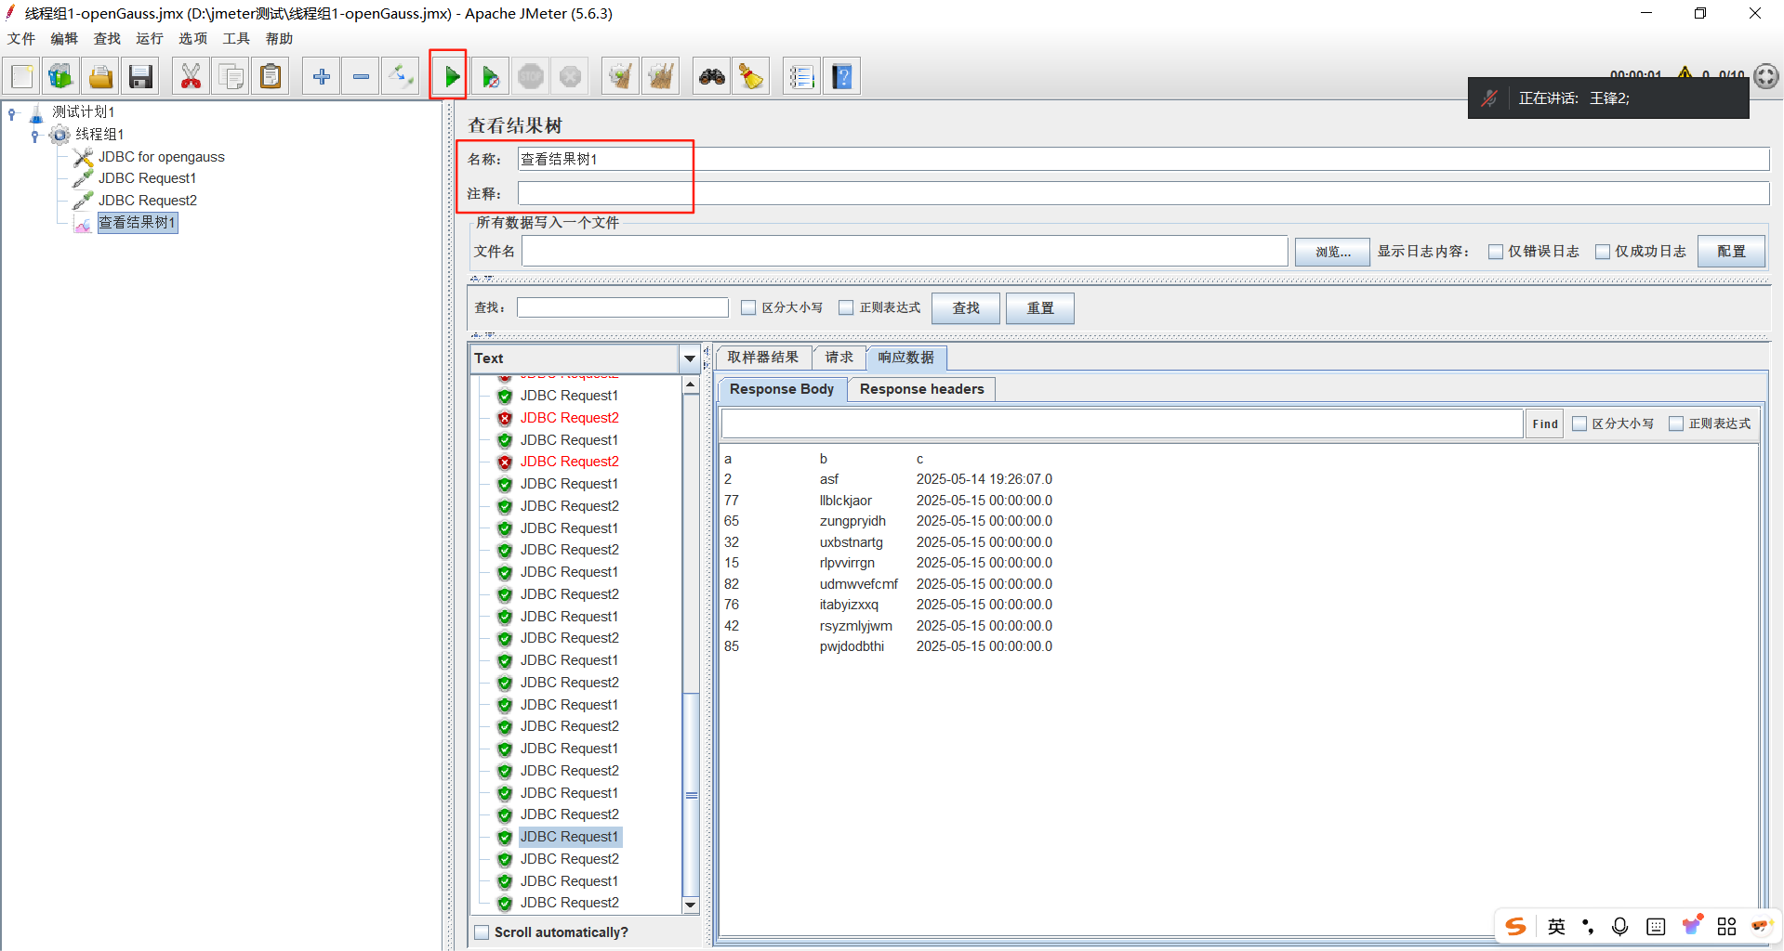Open the 帮助 menu
This screenshot has height=951, width=1784.
279,38
